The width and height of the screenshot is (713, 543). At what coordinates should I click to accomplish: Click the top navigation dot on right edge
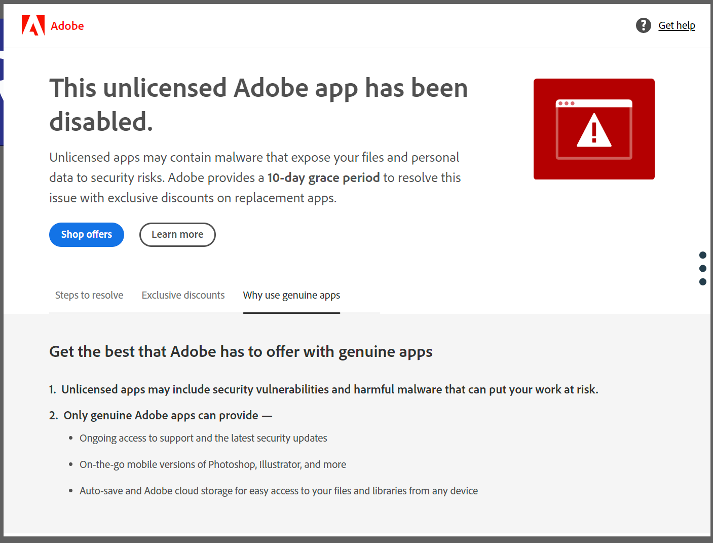click(702, 255)
